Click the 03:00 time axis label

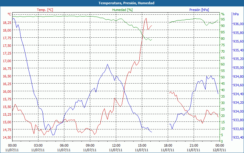point(38,146)
